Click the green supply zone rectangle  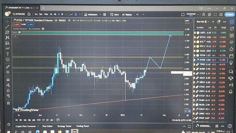[x=102, y=33]
